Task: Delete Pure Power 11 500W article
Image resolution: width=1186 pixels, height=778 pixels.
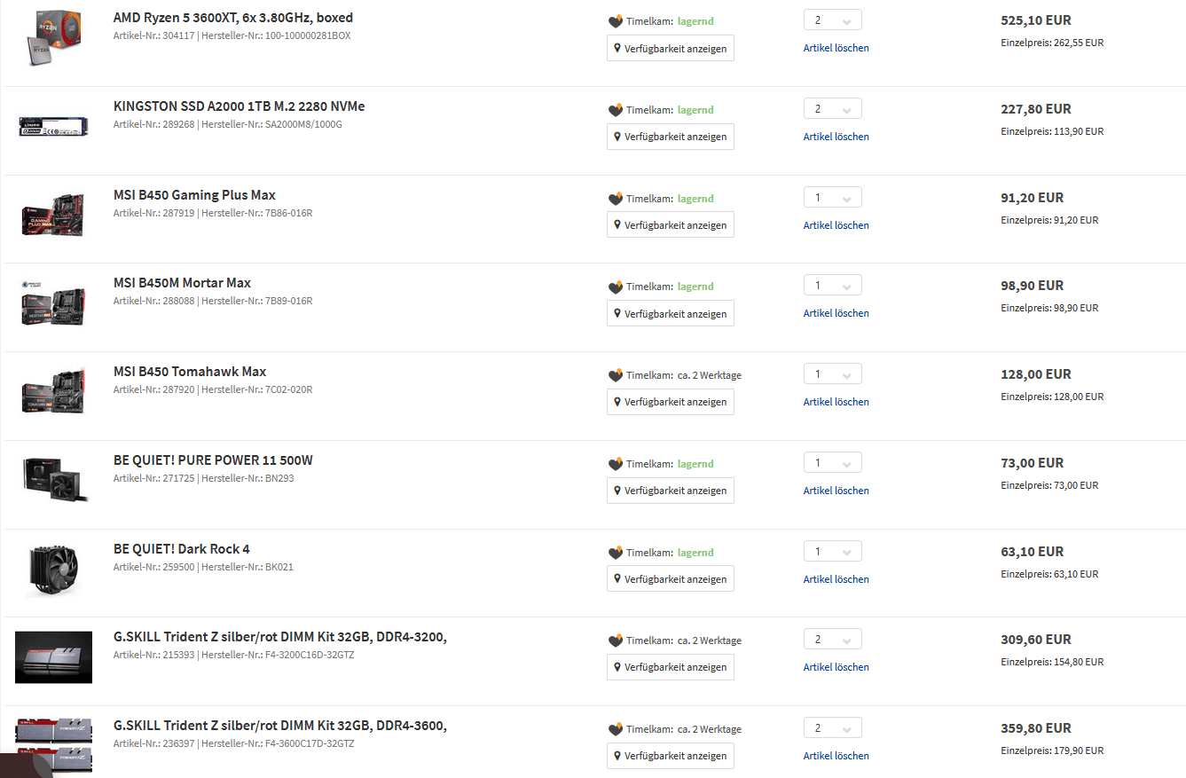Action: pyautogui.click(x=836, y=491)
